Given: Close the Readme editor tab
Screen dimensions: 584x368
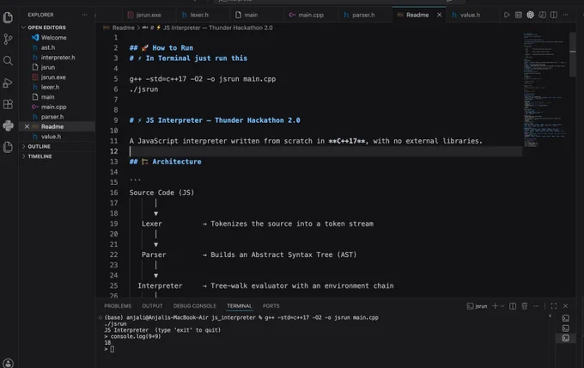Looking at the screenshot, I should pos(440,15).
